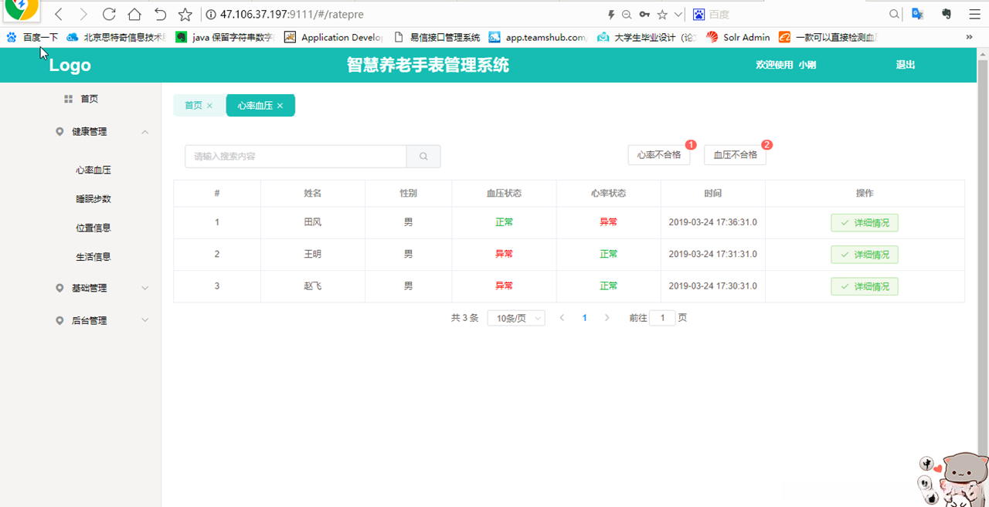Click the 血压不合格 filter button
This screenshot has width=989, height=507.
point(732,154)
